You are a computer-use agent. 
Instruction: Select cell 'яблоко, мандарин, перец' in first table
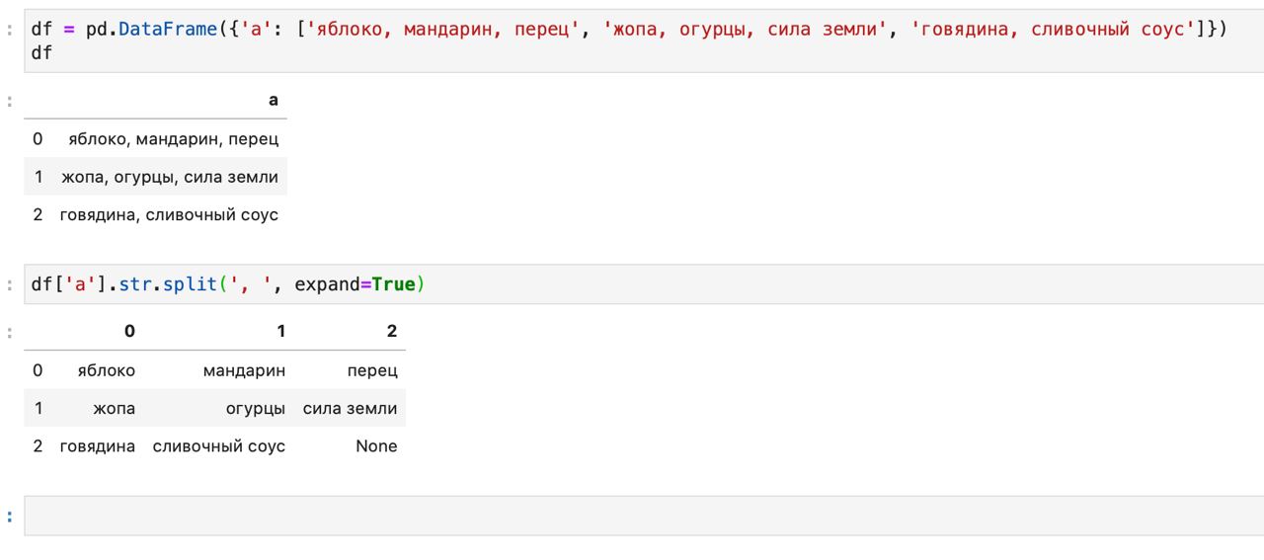pos(173,139)
